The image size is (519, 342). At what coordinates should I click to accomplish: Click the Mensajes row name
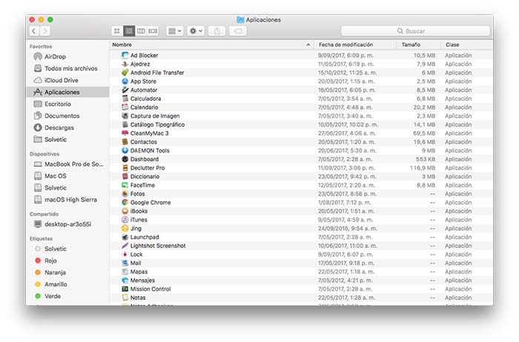click(142, 281)
